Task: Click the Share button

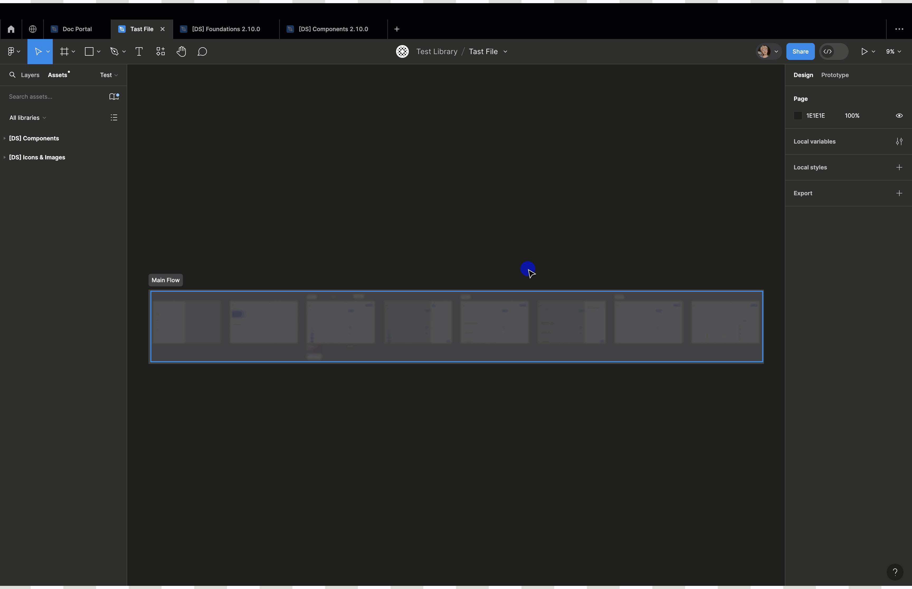Action: pyautogui.click(x=800, y=52)
